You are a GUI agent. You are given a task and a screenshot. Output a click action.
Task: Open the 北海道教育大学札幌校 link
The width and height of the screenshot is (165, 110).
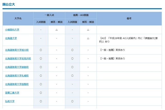17,76
